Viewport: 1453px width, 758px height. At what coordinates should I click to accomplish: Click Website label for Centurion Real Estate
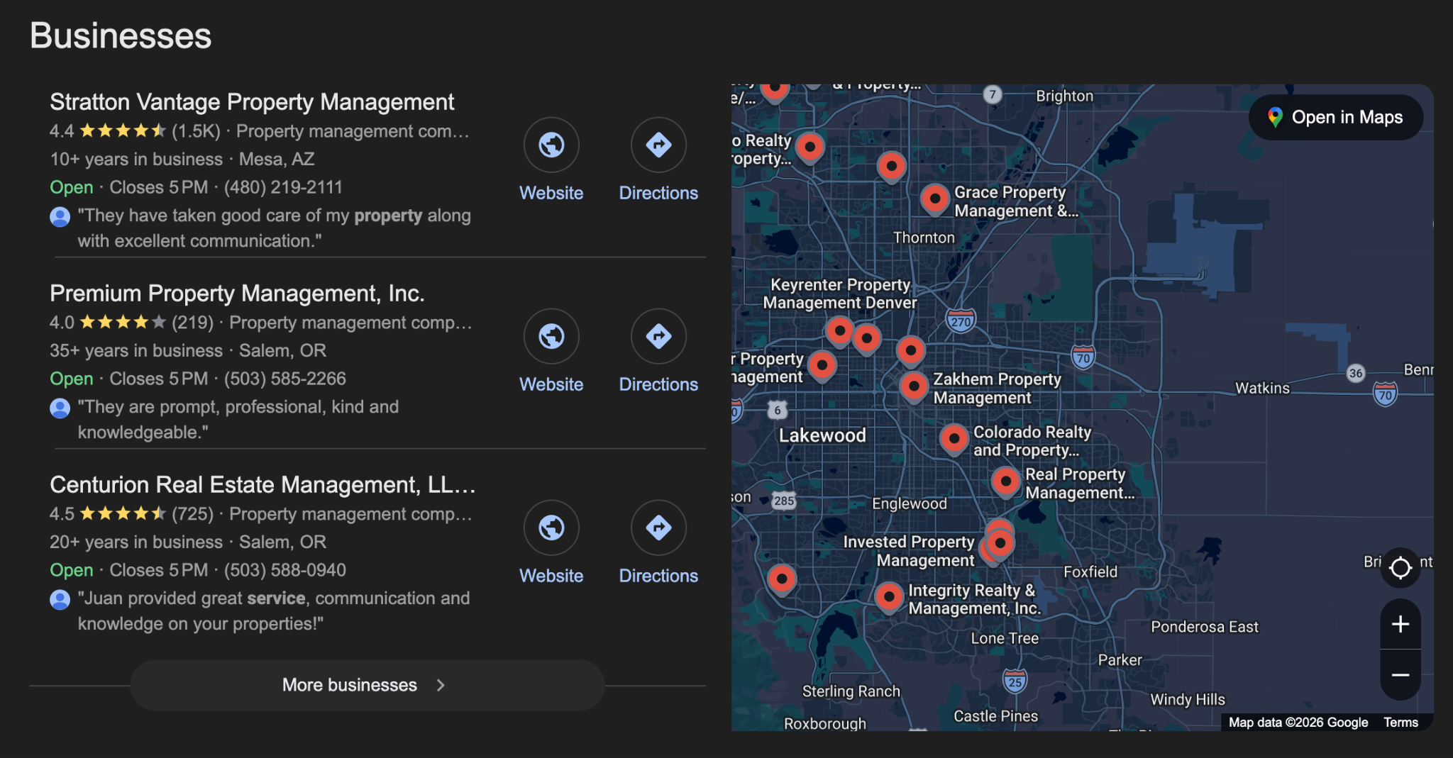coord(551,576)
